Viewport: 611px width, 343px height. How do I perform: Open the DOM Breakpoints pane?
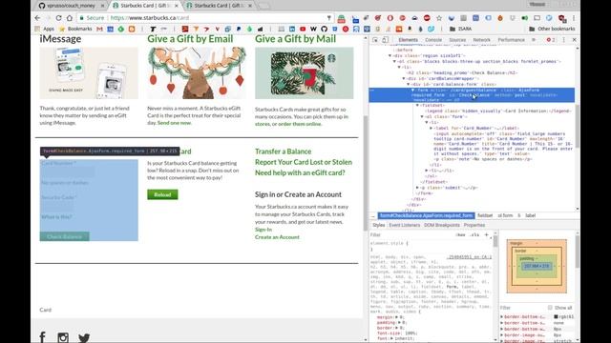[x=441, y=225]
